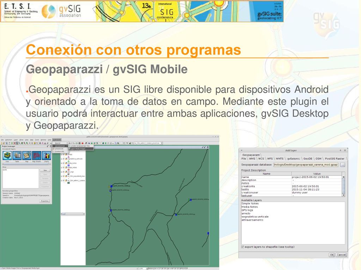Click the Geopaparazzi database path field
This screenshot has height=270, width=361.
point(306,165)
